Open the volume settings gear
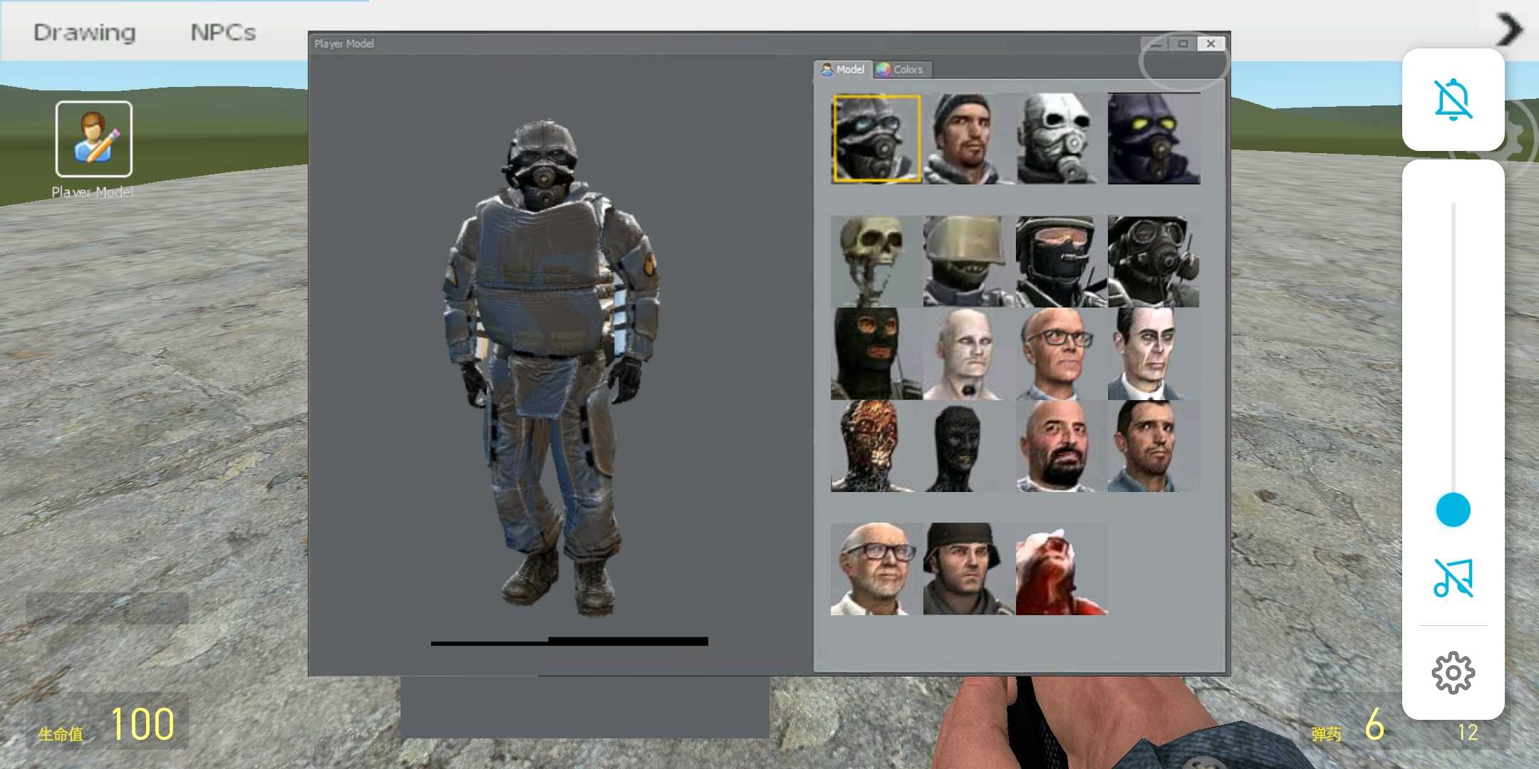Viewport: 1539px width, 769px height. click(x=1453, y=673)
